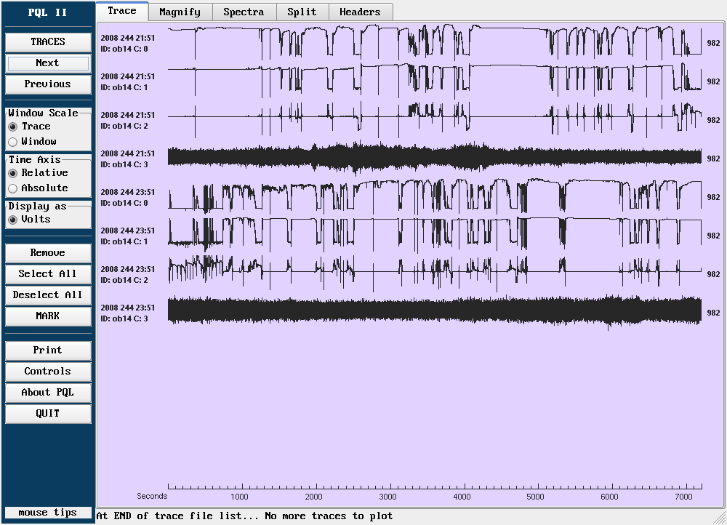This screenshot has height=525, width=727.
Task: Set time axis to Relative
Action: [13, 173]
